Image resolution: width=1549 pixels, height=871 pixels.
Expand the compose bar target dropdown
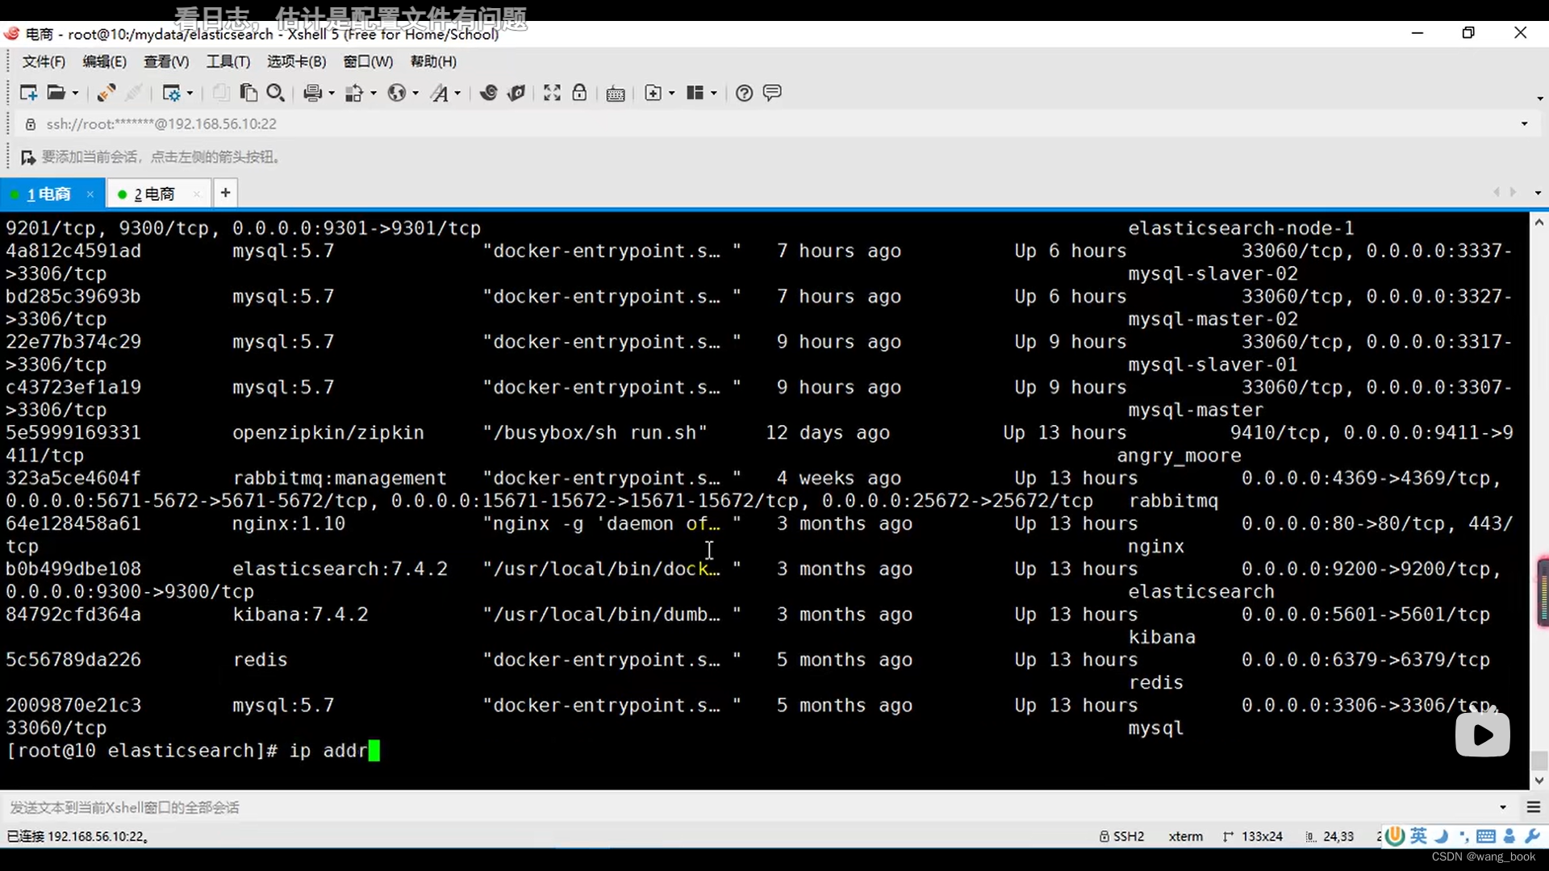[x=1503, y=807]
